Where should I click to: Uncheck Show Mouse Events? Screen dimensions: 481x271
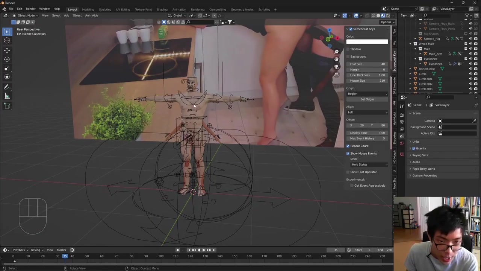tap(348, 154)
